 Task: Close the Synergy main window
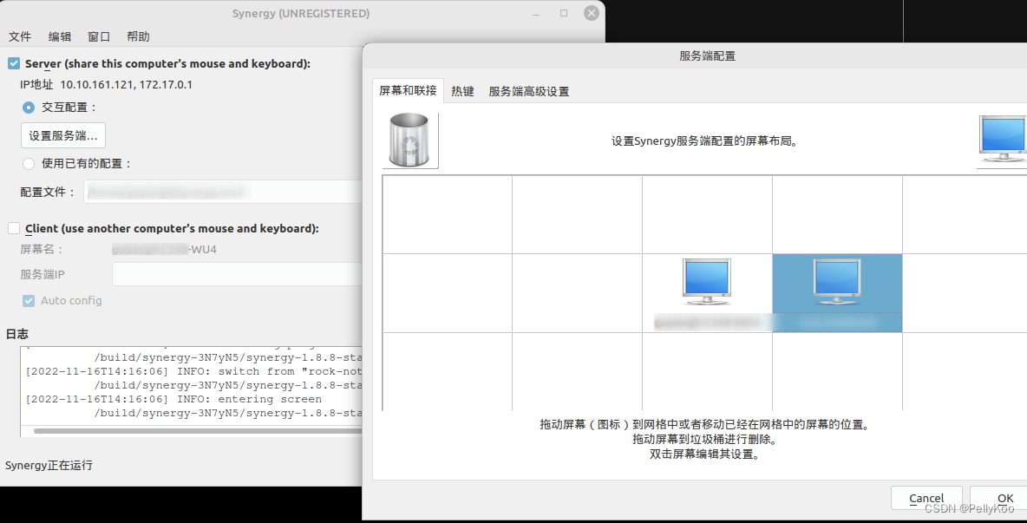click(x=592, y=13)
